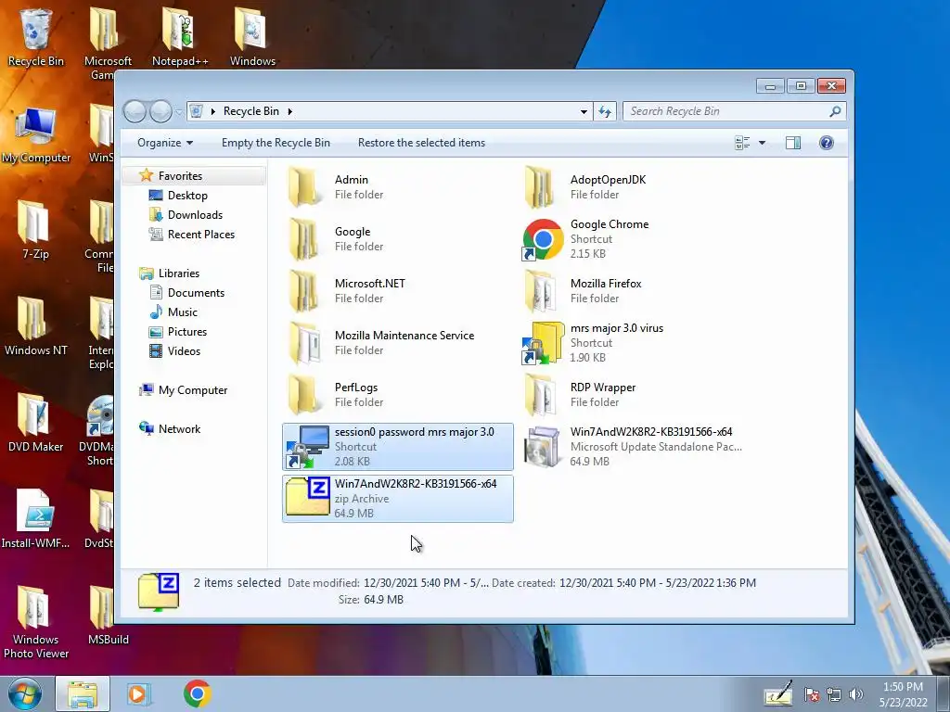The image size is (950, 712).
Task: Open the tablet input panel tray icon
Action: (x=778, y=693)
